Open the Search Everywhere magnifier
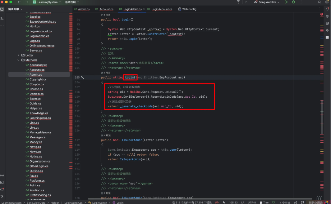The image size is (331, 204). tap(319, 2)
